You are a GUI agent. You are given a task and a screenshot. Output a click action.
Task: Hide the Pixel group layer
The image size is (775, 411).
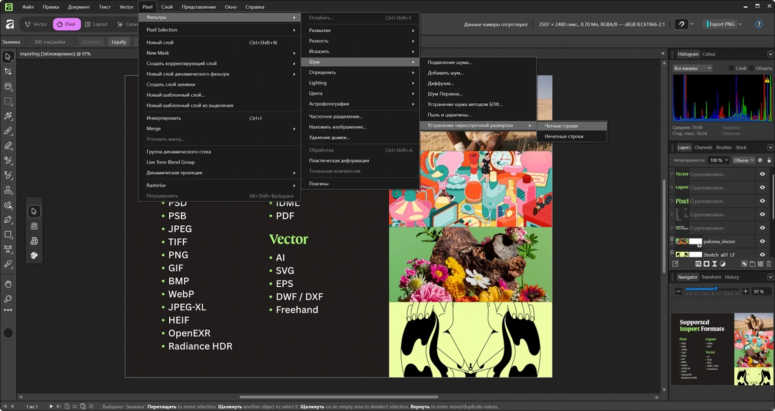coord(763,201)
